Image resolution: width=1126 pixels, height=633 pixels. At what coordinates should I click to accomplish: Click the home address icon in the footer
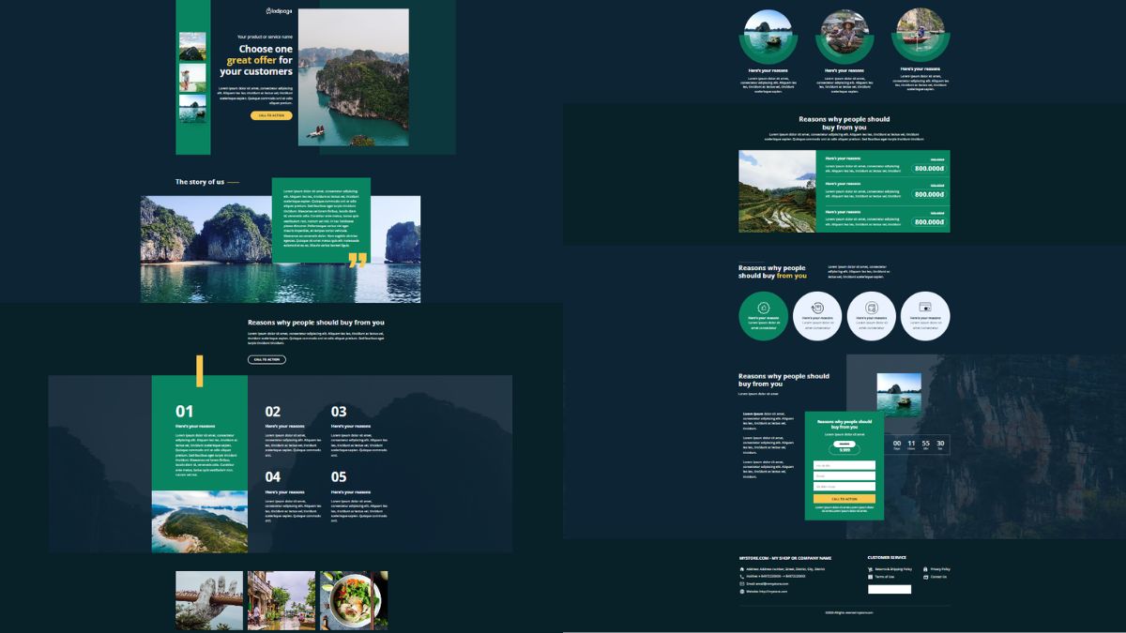742,569
